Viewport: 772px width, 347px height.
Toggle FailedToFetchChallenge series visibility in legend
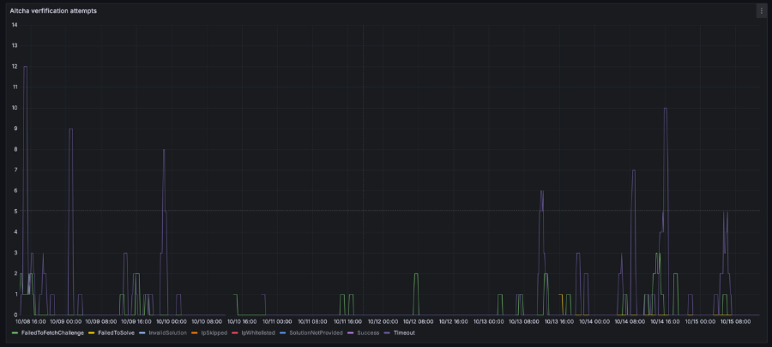click(x=52, y=332)
